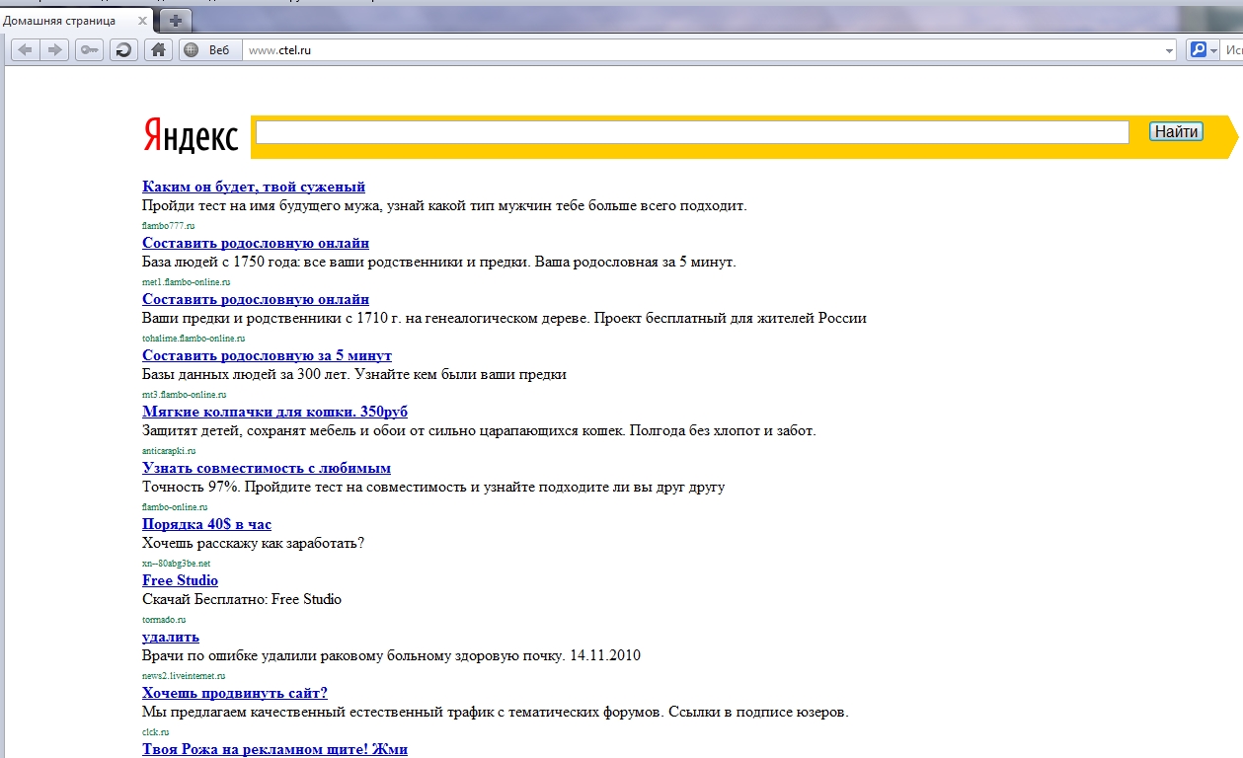Go forward with the forward arrow button
1243x758 pixels.
point(54,49)
